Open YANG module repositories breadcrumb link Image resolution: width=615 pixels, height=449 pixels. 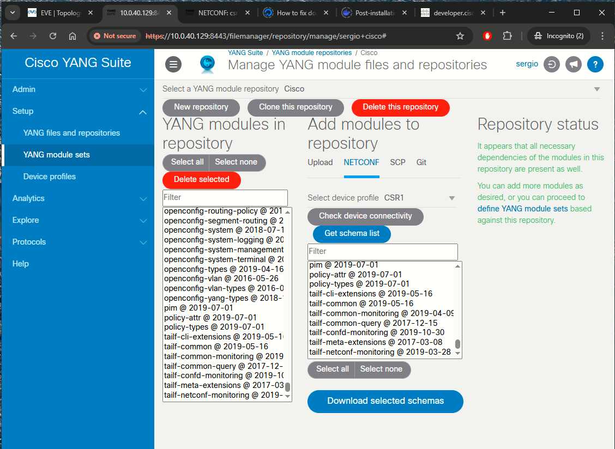[x=311, y=53]
